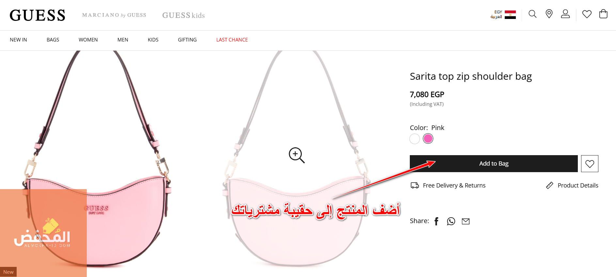Open the shopping bag icon
Image resolution: width=616 pixels, height=277 pixels.
point(603,14)
